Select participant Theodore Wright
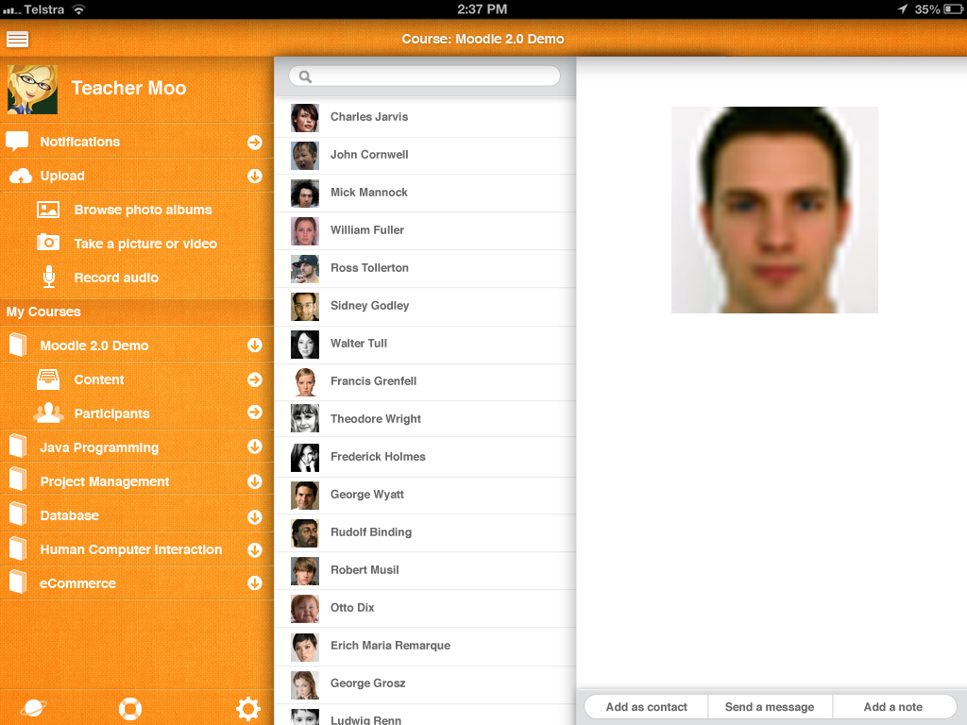The width and height of the screenshot is (967, 725). (x=425, y=418)
